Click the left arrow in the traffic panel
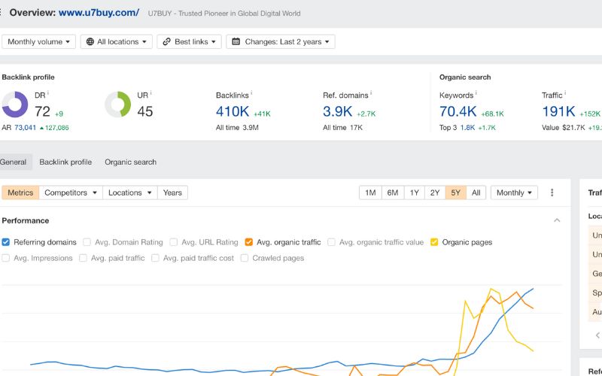The height and width of the screenshot is (376, 602). coord(597,335)
